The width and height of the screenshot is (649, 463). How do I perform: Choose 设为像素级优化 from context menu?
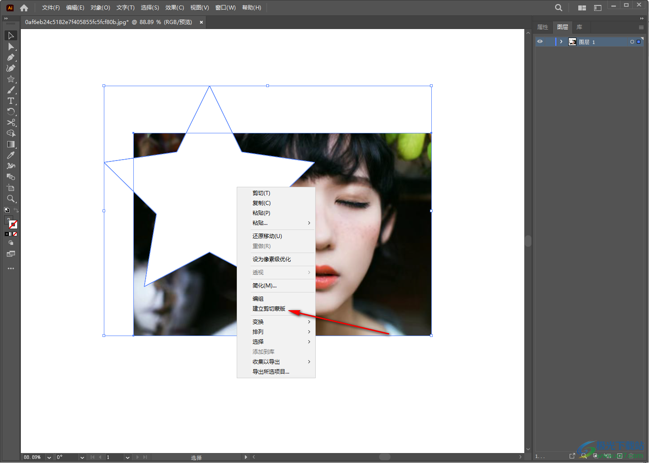click(272, 259)
